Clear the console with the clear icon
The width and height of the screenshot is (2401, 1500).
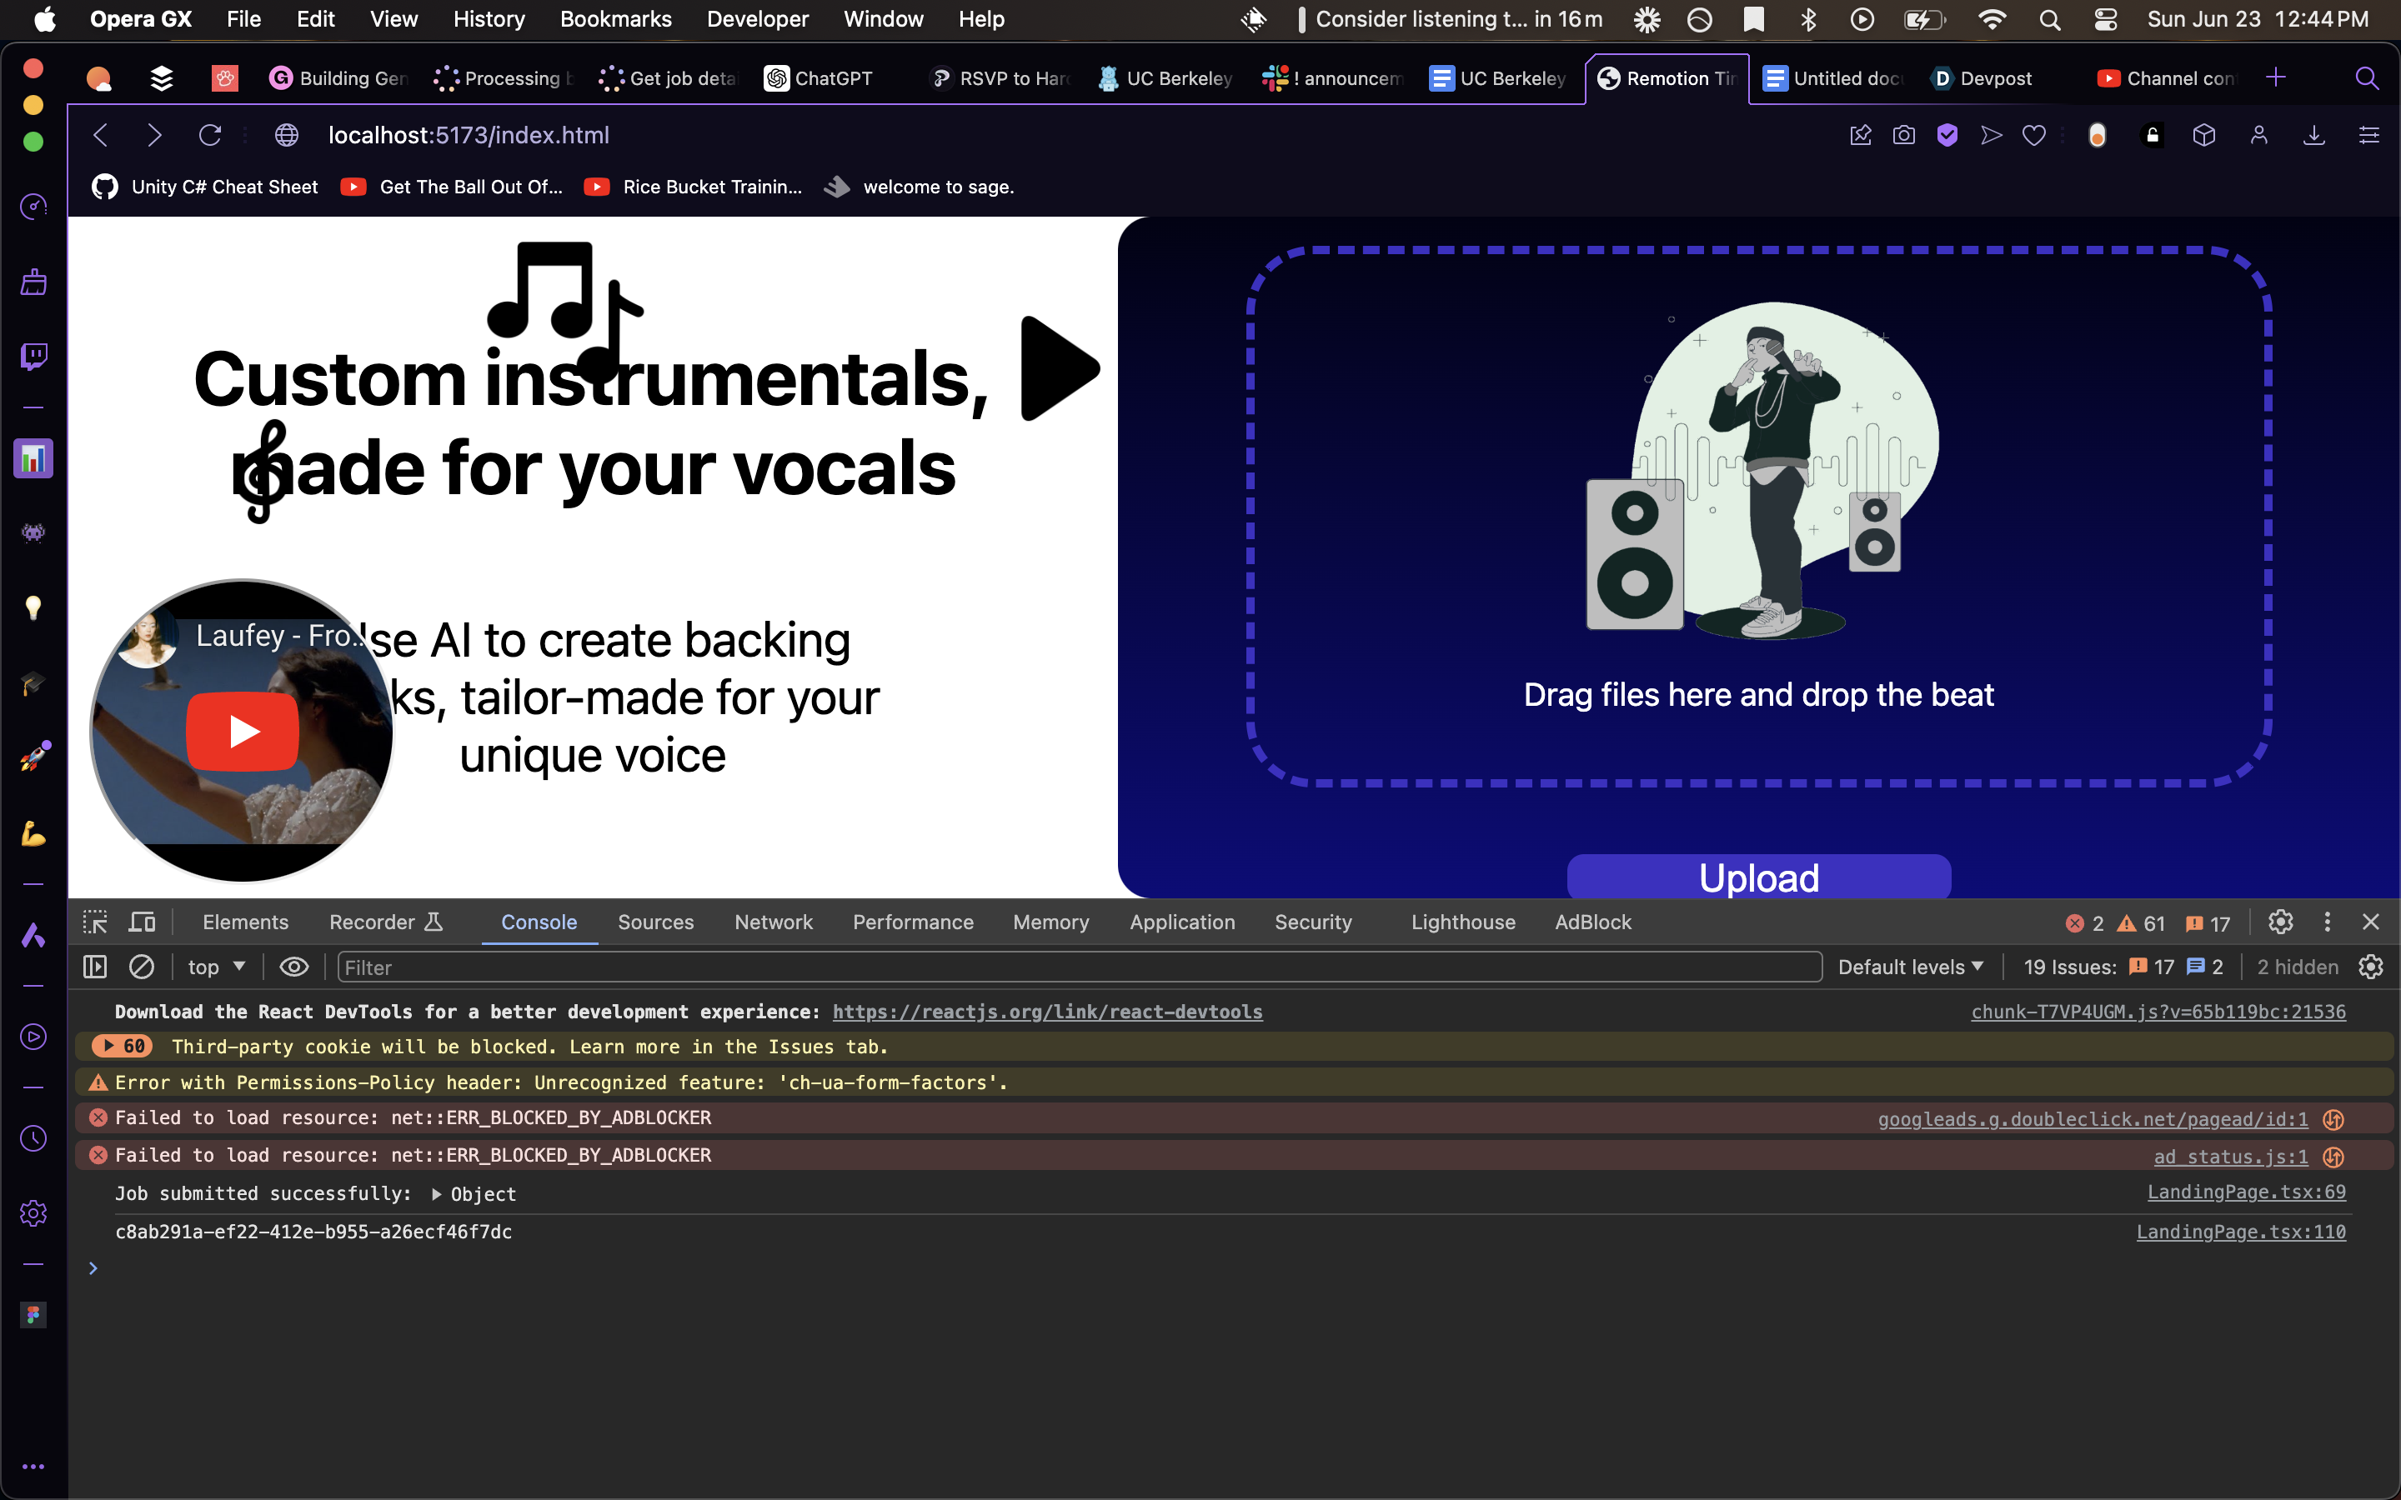(142, 967)
